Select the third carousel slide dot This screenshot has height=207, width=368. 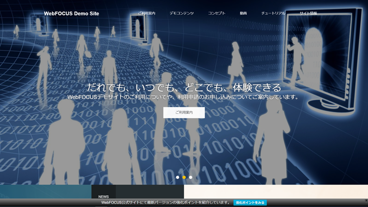[190, 178]
